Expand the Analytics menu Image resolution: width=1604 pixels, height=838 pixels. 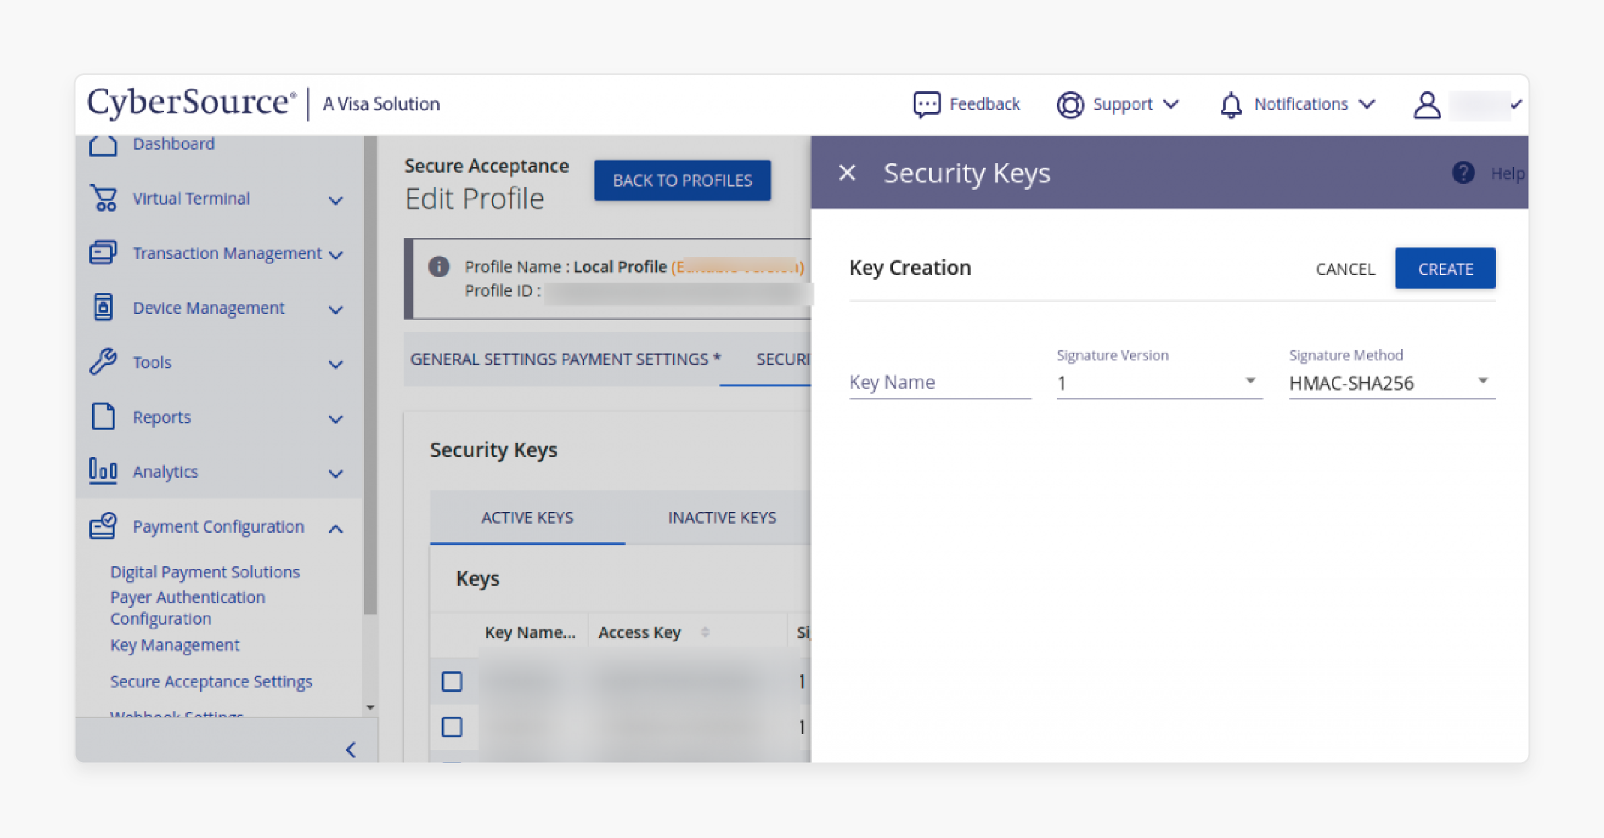point(336,474)
